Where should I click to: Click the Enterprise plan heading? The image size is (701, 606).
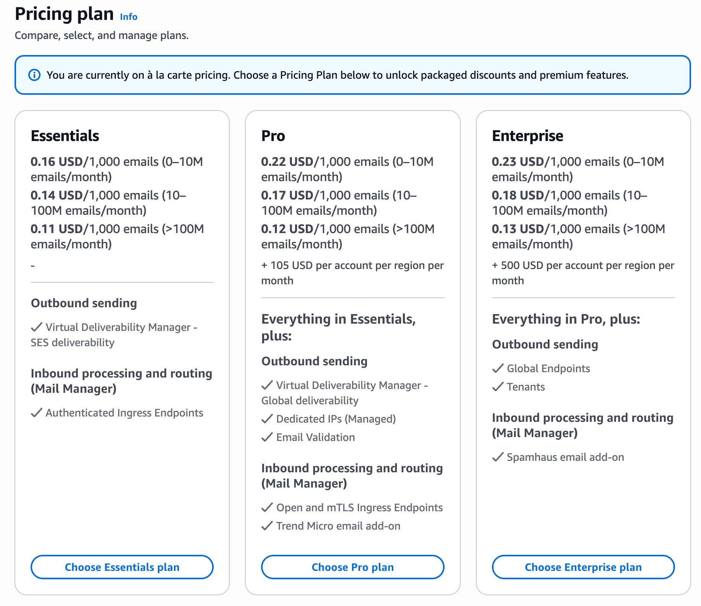527,136
